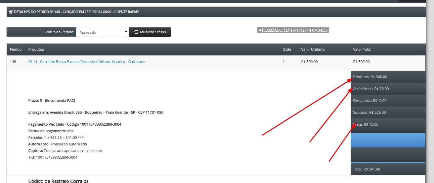The image size is (434, 183).
Task: Click the Subtotal R$ 526,00 row
Action: point(388,112)
